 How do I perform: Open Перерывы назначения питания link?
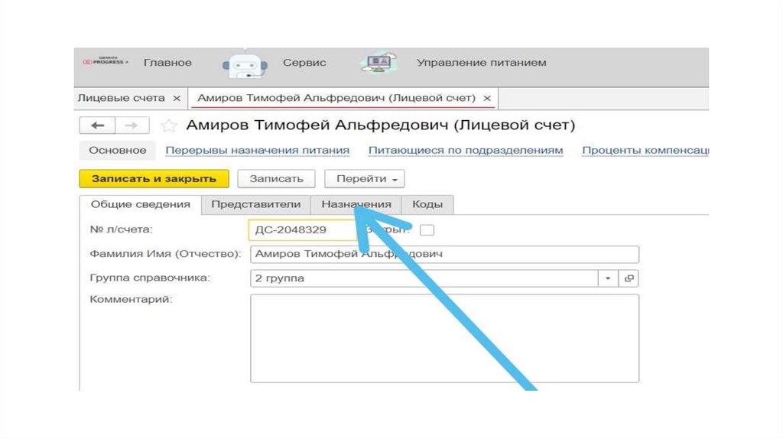click(258, 151)
